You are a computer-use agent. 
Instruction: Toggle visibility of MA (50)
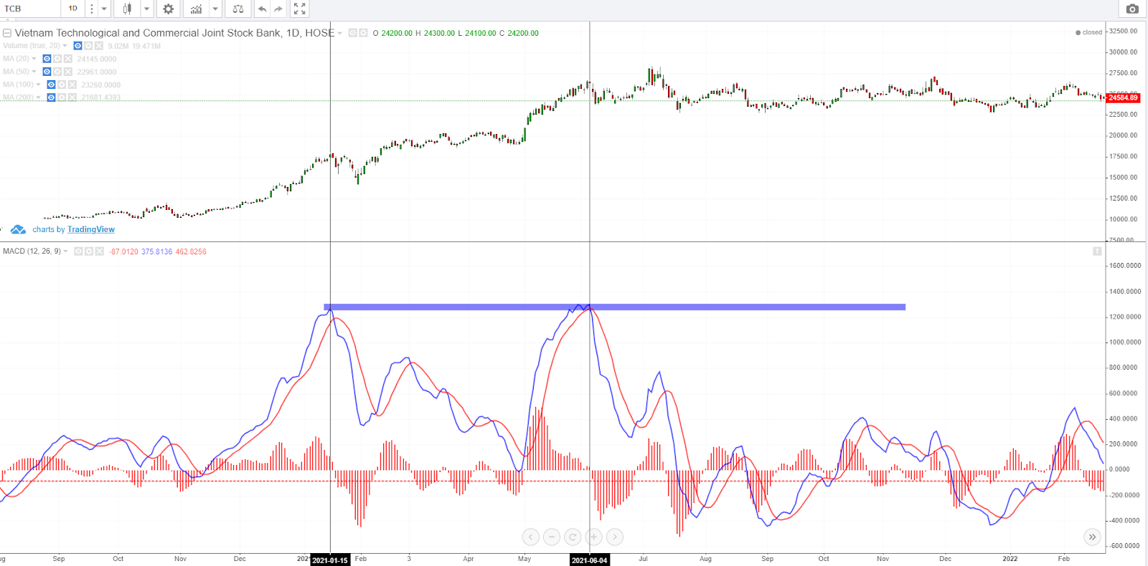(47, 72)
